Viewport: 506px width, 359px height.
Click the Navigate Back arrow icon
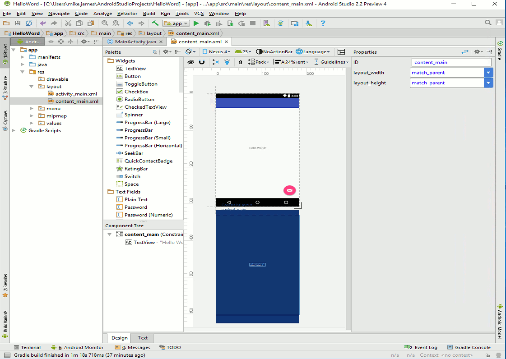[x=130, y=23]
